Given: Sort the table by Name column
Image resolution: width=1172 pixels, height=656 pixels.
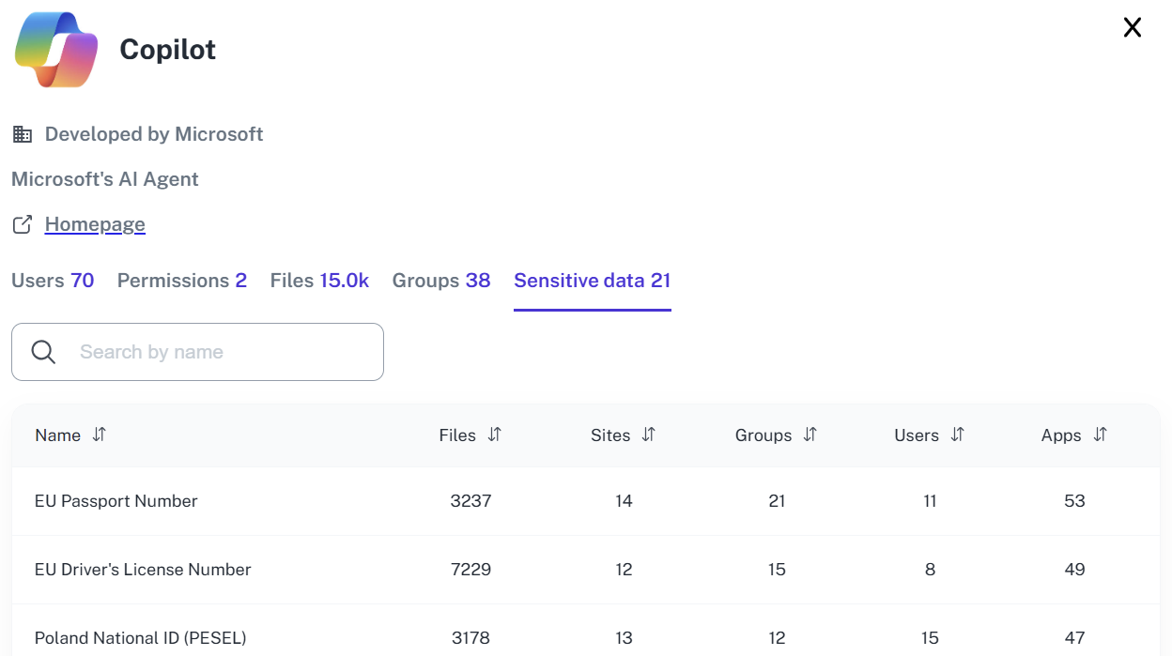Looking at the screenshot, I should (x=100, y=435).
